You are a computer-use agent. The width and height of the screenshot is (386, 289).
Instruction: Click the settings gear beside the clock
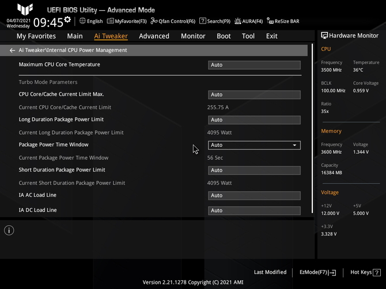pyautogui.click(x=67, y=20)
